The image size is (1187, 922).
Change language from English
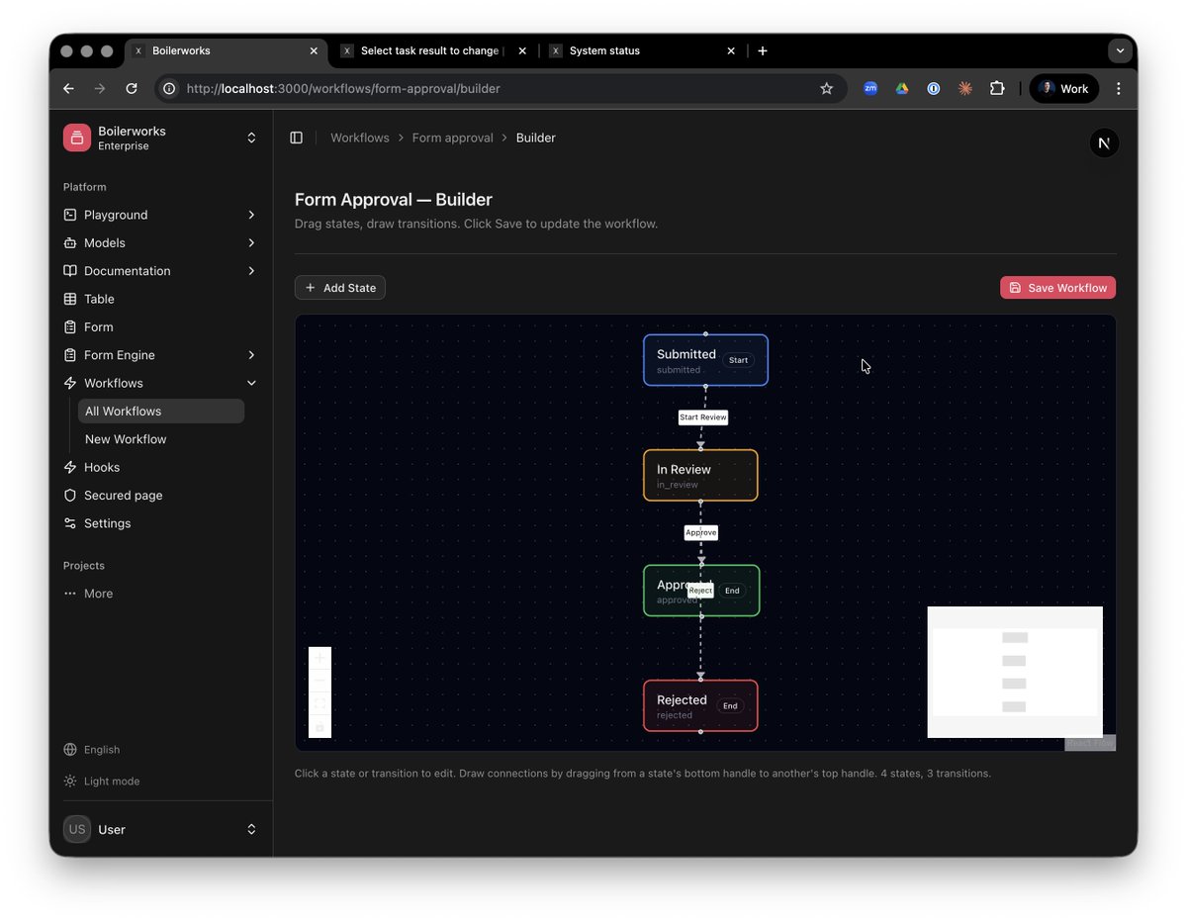(92, 750)
